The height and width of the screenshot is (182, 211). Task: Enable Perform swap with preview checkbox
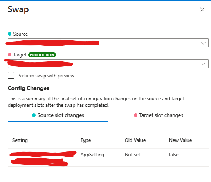coord(11,75)
